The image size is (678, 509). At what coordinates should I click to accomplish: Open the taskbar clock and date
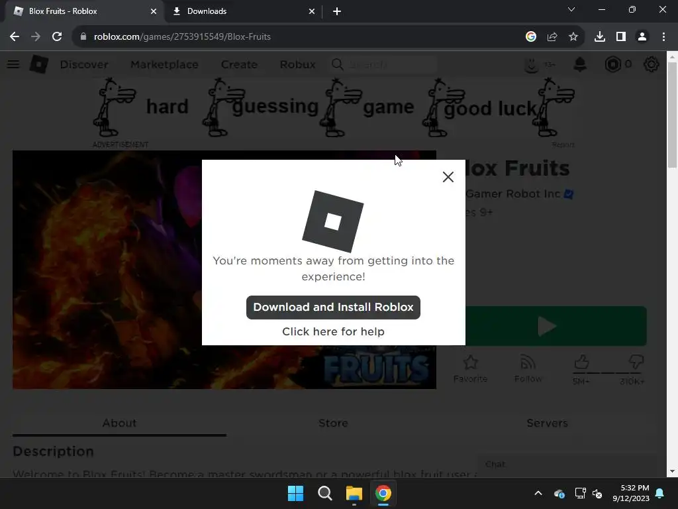pos(631,493)
